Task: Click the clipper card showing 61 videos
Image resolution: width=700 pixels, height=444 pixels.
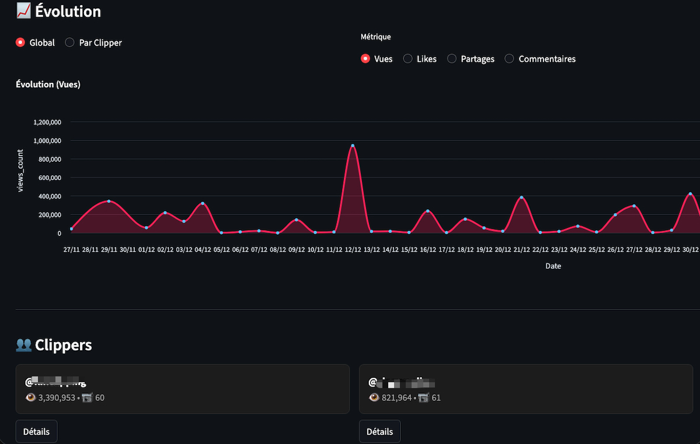Action: coord(525,389)
